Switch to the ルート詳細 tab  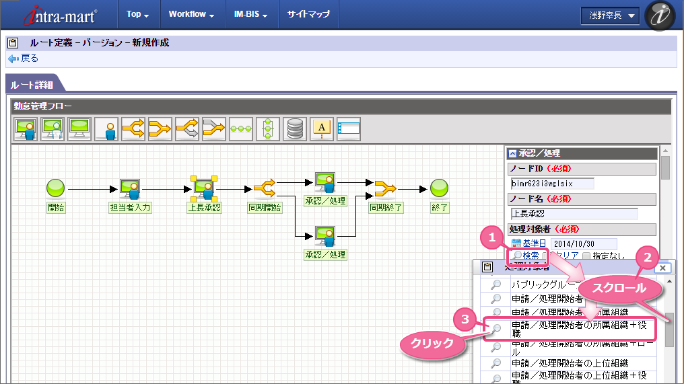point(32,85)
